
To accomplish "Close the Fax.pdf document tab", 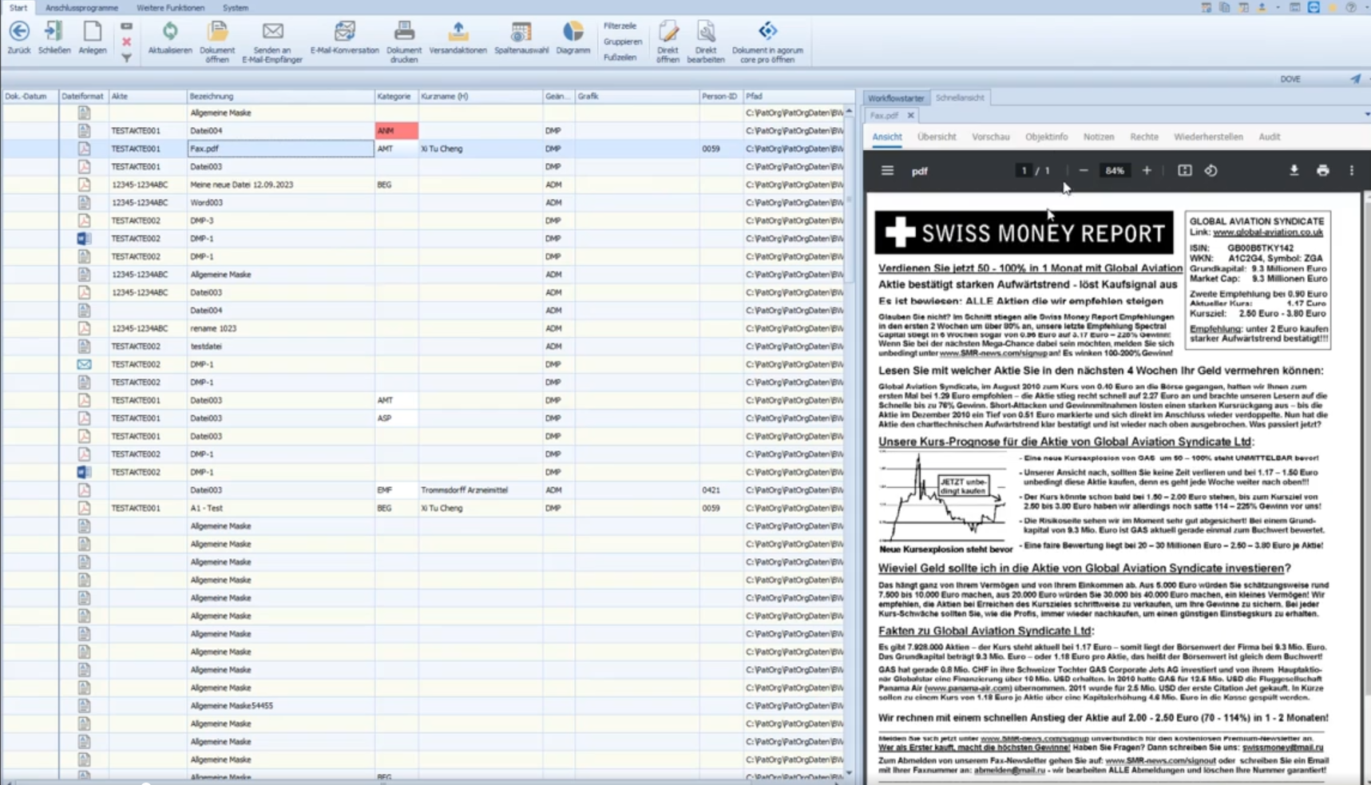I will pos(910,115).
